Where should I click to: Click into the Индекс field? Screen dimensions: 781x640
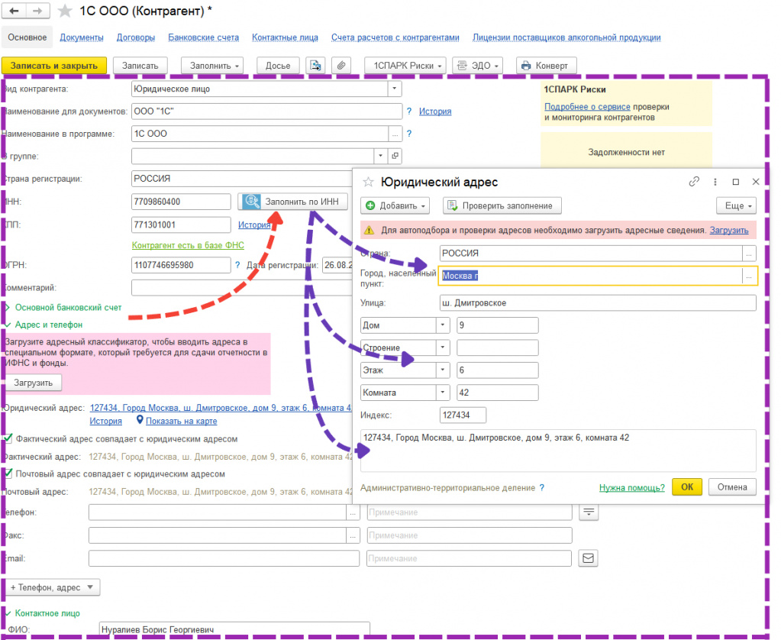pyautogui.click(x=463, y=415)
